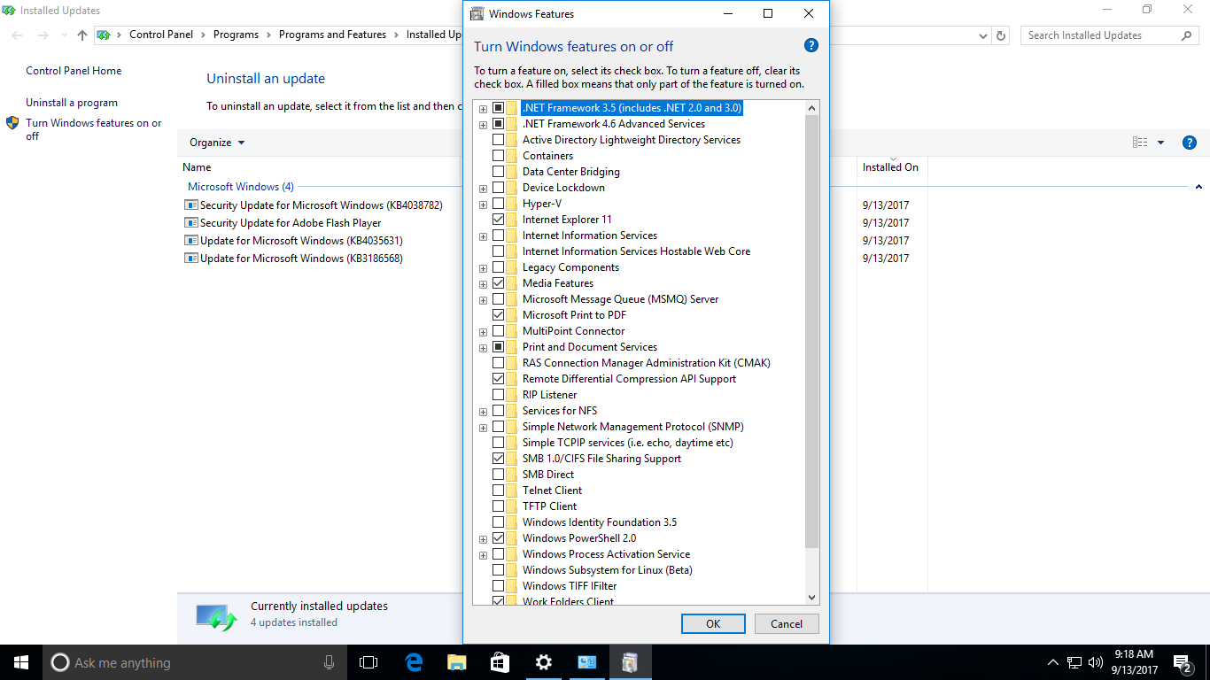This screenshot has width=1210, height=680.
Task: Click Control Panel in the breadcrumb
Action: coord(161,35)
